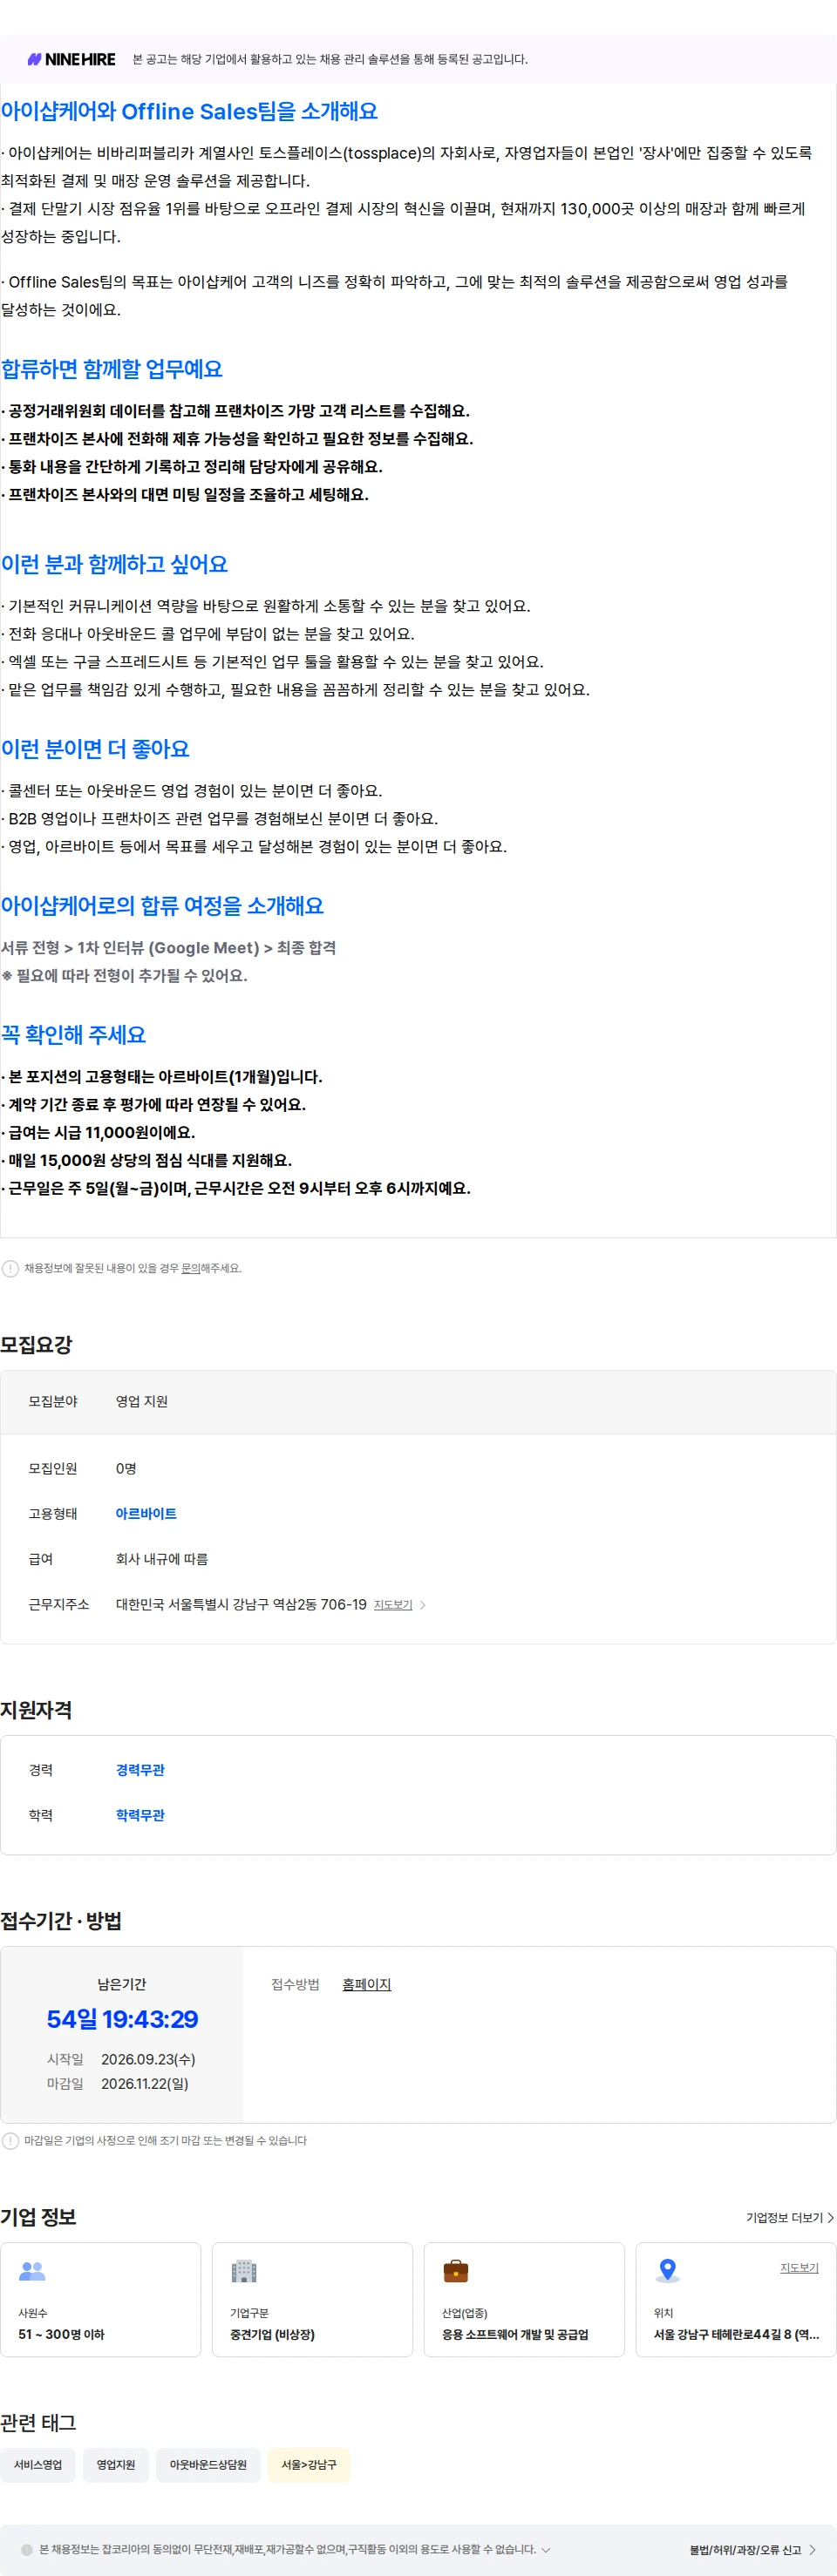Viewport: 837px width, 2576px height.
Task: Click the 아이샵케어와 Offline Sales팀을 소개해요 heading
Action: pyautogui.click(x=189, y=111)
